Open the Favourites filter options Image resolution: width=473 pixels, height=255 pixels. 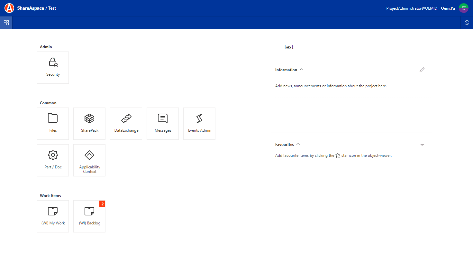422,145
